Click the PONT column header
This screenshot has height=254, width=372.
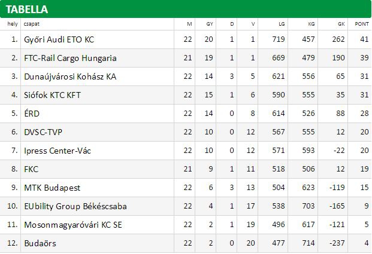point(362,24)
